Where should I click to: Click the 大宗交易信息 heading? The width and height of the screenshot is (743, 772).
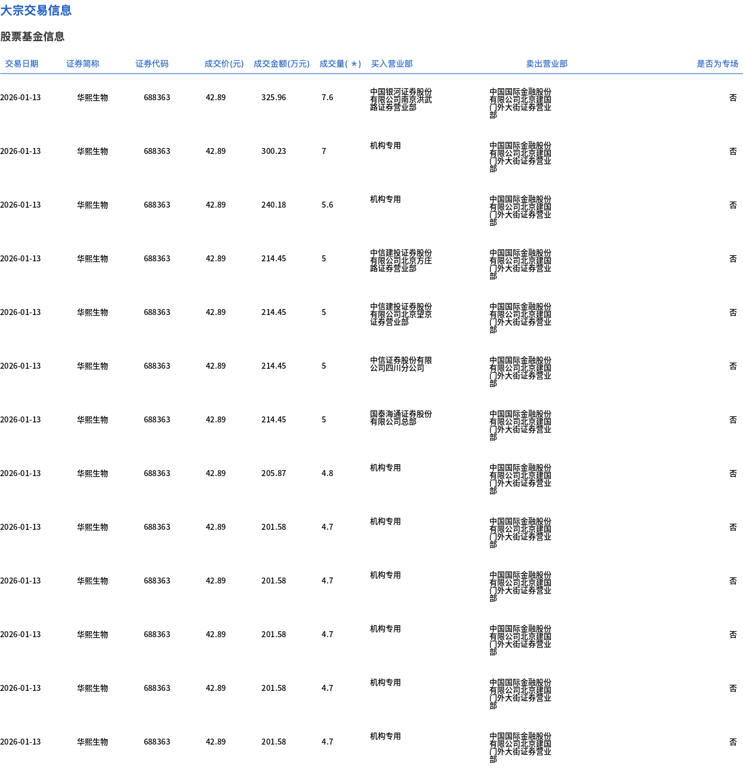point(36,11)
